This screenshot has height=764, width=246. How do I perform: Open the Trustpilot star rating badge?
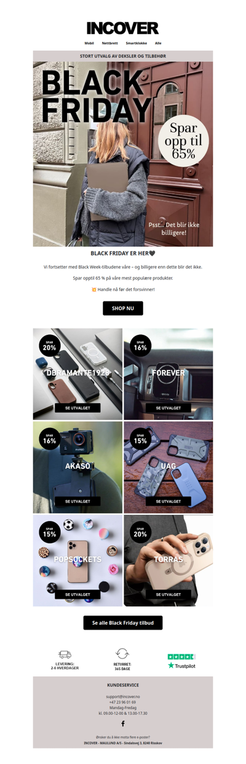click(181, 661)
